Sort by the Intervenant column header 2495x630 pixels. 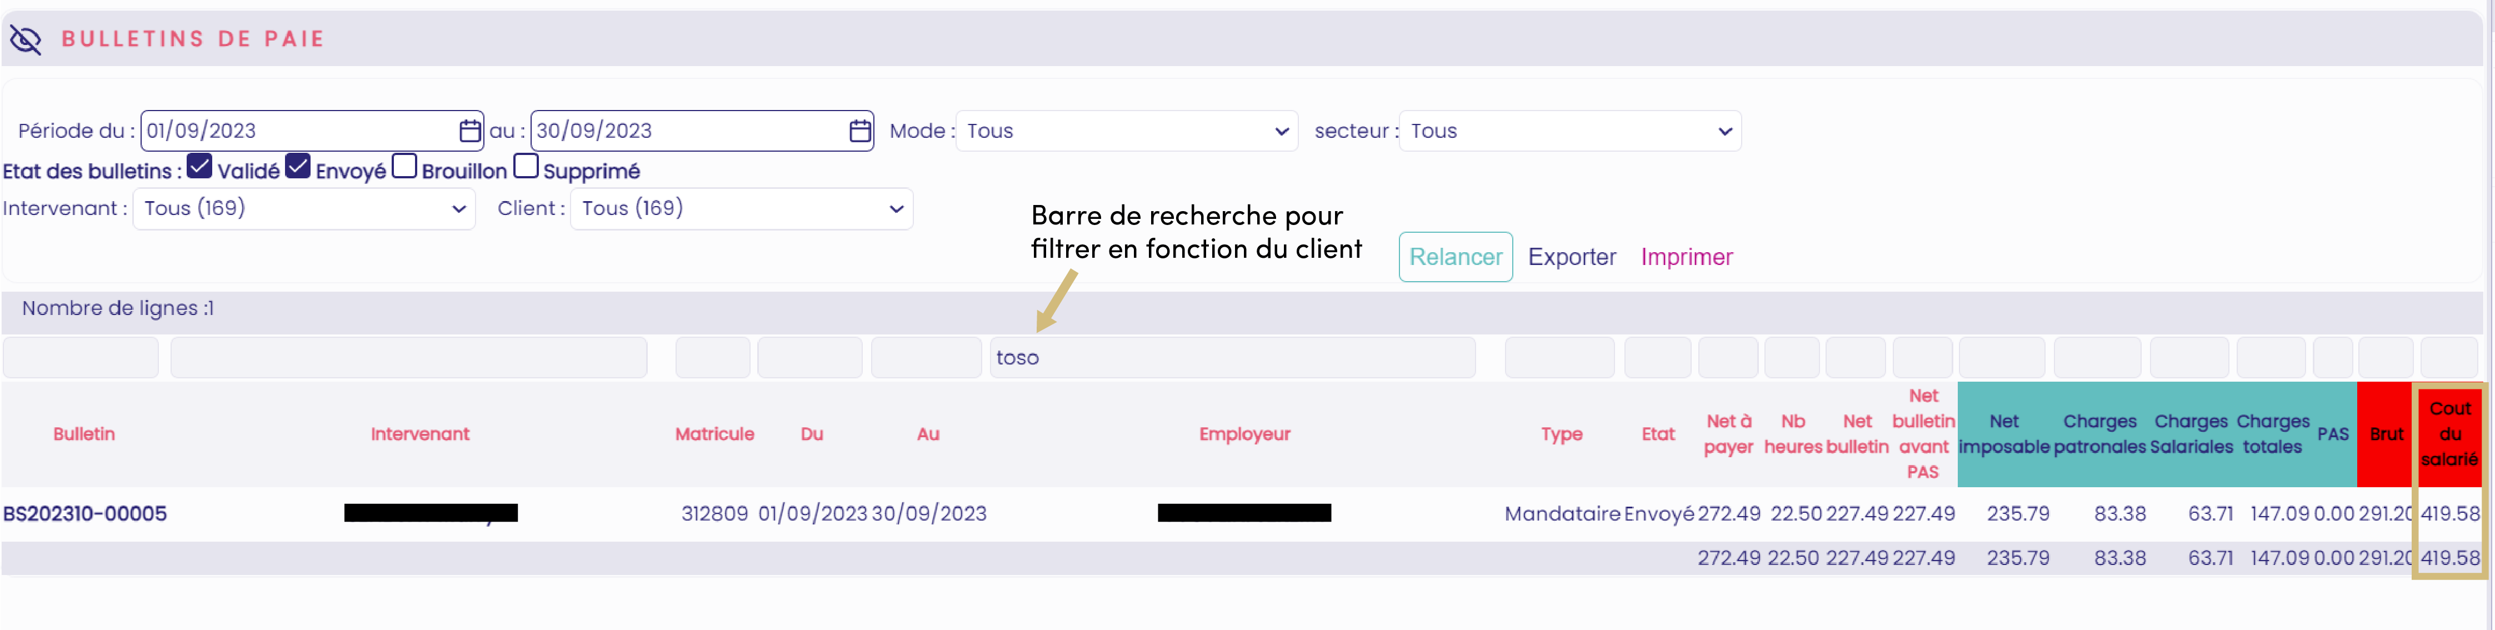419,434
